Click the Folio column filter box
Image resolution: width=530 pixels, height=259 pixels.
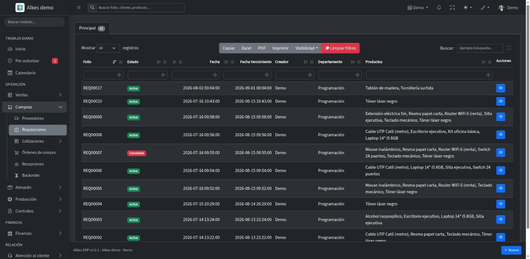pyautogui.click(x=103, y=75)
